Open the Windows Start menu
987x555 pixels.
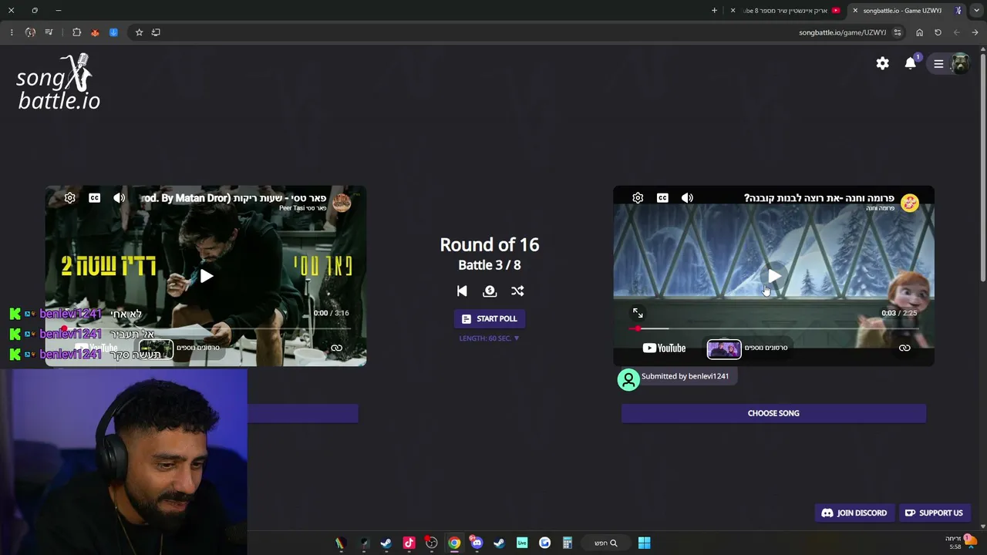(644, 543)
